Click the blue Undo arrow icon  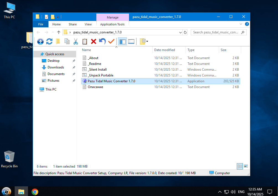coord(102,41)
